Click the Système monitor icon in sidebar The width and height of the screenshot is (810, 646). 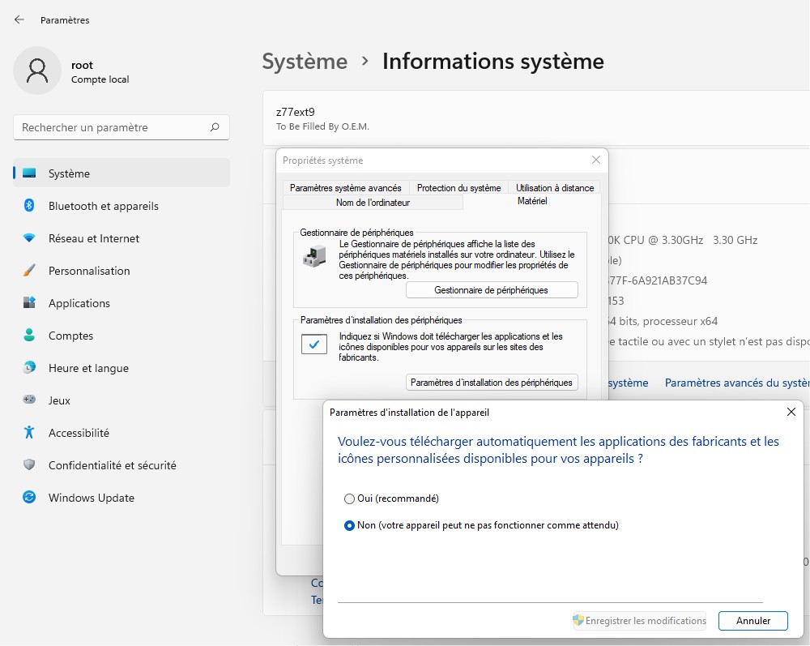coord(29,173)
